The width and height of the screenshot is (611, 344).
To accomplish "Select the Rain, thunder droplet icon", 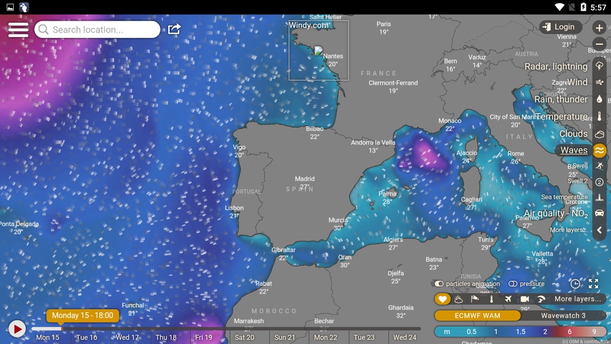I will (599, 99).
